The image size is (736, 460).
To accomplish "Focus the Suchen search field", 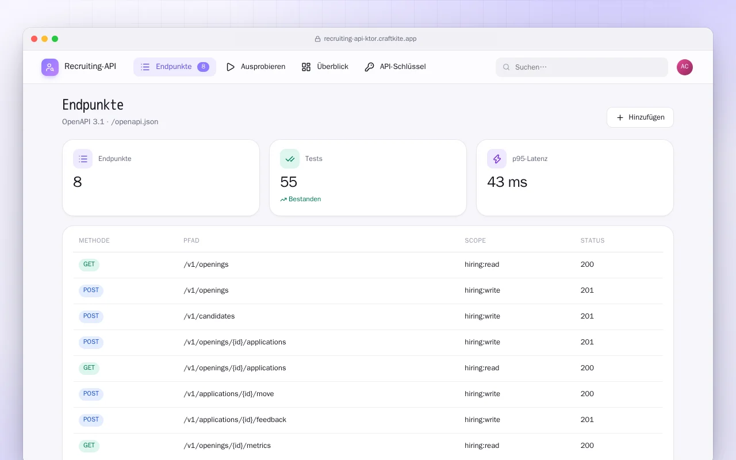I will click(x=582, y=67).
